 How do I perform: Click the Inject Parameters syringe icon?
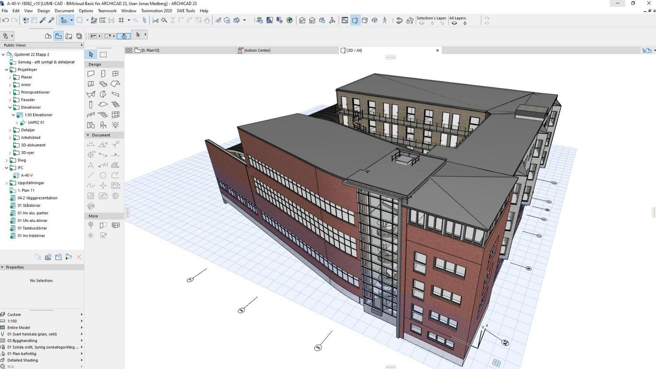click(x=51, y=20)
